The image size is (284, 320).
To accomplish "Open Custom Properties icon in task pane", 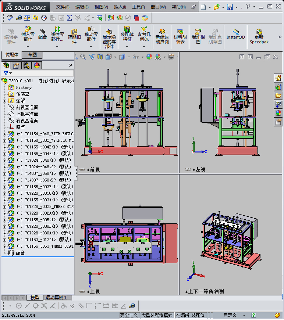I will click(278, 122).
